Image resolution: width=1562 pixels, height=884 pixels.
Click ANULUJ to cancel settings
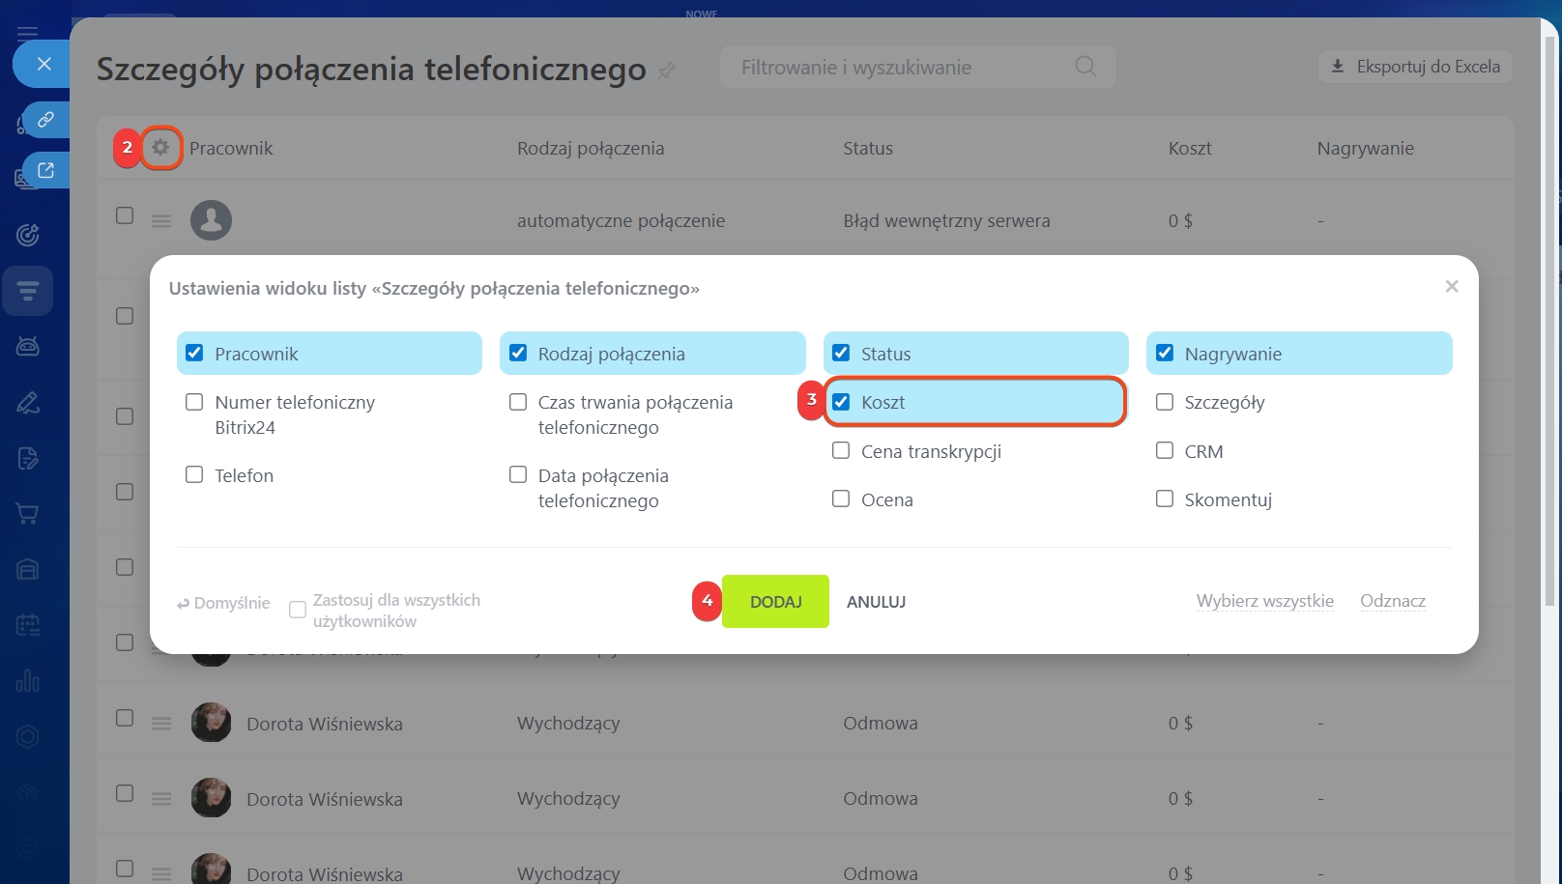point(876,601)
